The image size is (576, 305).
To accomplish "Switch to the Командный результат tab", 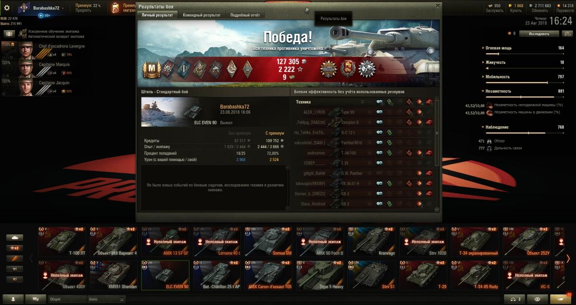I will 202,15.
